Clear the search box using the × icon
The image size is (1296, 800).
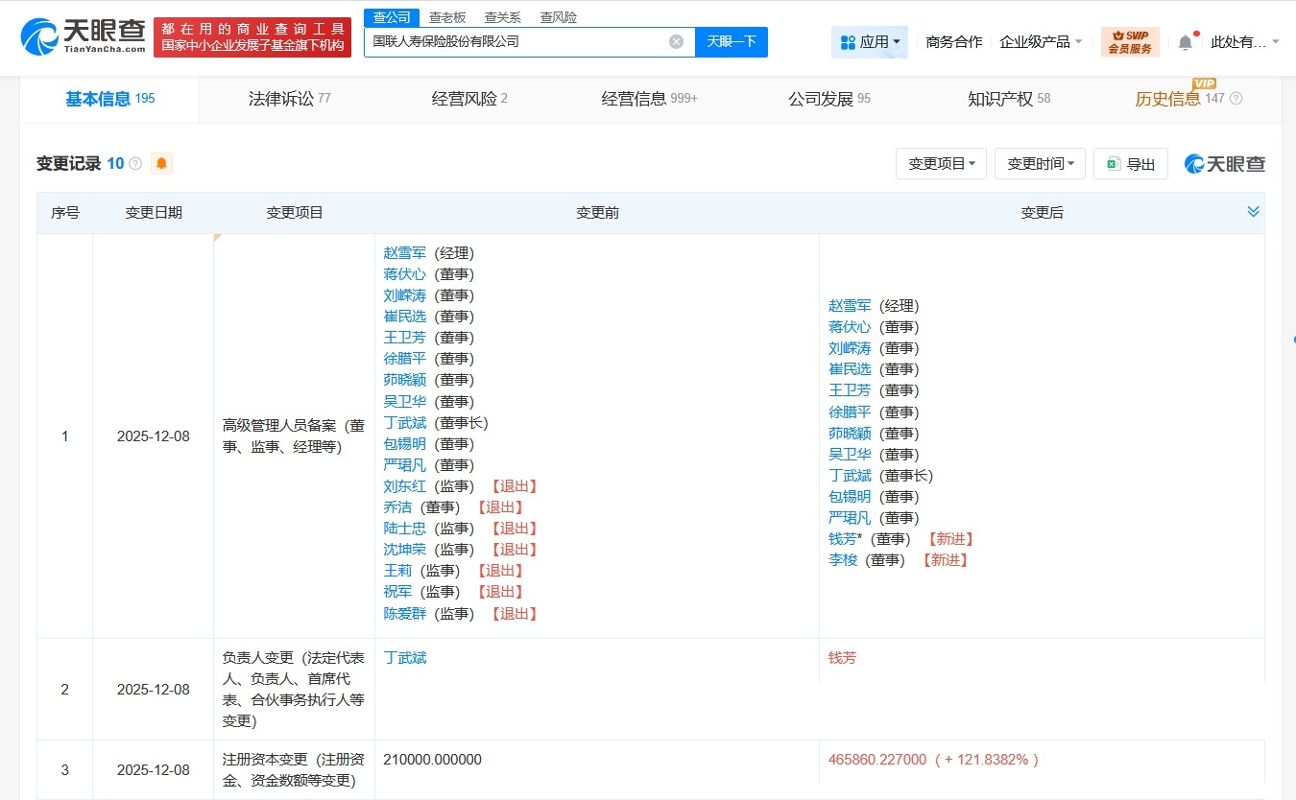tap(676, 41)
